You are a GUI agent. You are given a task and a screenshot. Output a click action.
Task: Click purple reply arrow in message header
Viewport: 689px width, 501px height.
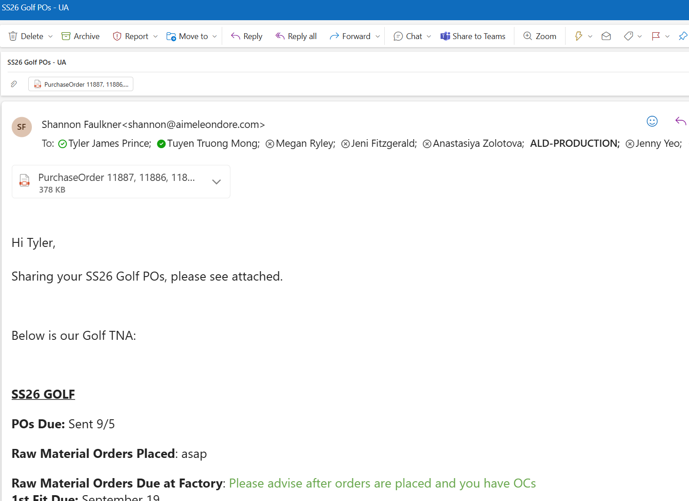pyautogui.click(x=680, y=121)
